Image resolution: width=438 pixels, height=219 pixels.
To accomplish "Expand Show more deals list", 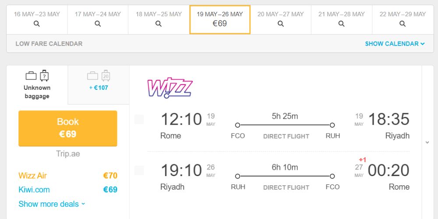I will (52, 204).
